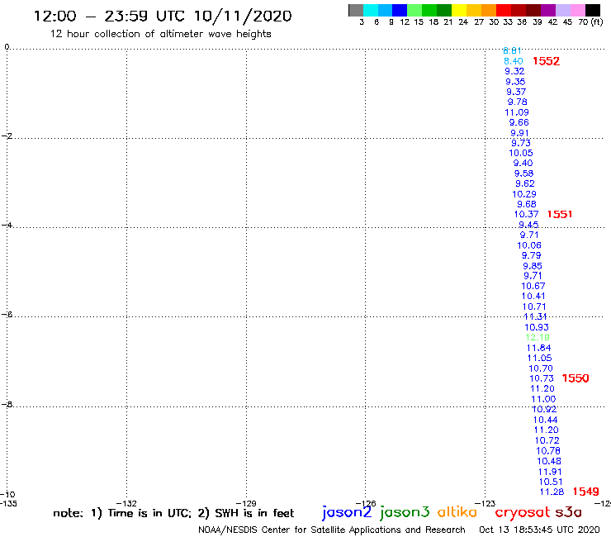611x537 pixels.
Task: Click the wave height value 11.31
Action: pyautogui.click(x=535, y=316)
